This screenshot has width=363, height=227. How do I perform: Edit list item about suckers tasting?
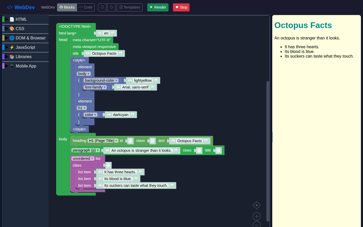coord(136,185)
